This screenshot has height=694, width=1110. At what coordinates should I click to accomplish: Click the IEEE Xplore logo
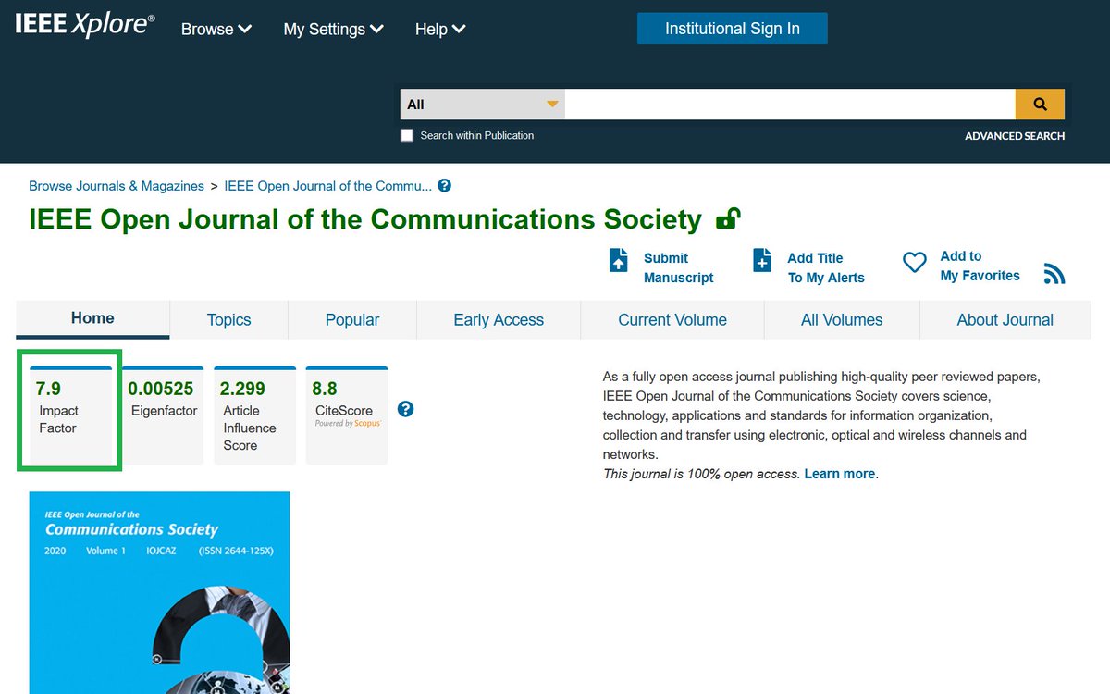click(x=85, y=25)
